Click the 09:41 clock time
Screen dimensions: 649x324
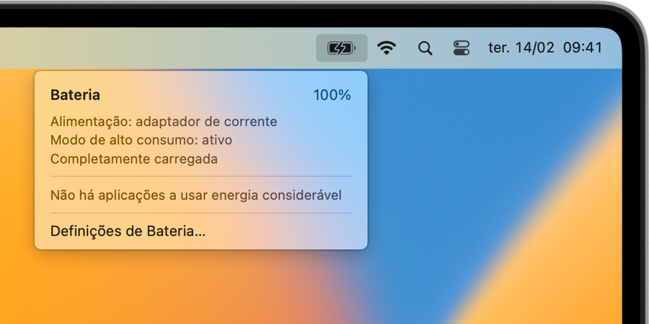click(x=583, y=48)
